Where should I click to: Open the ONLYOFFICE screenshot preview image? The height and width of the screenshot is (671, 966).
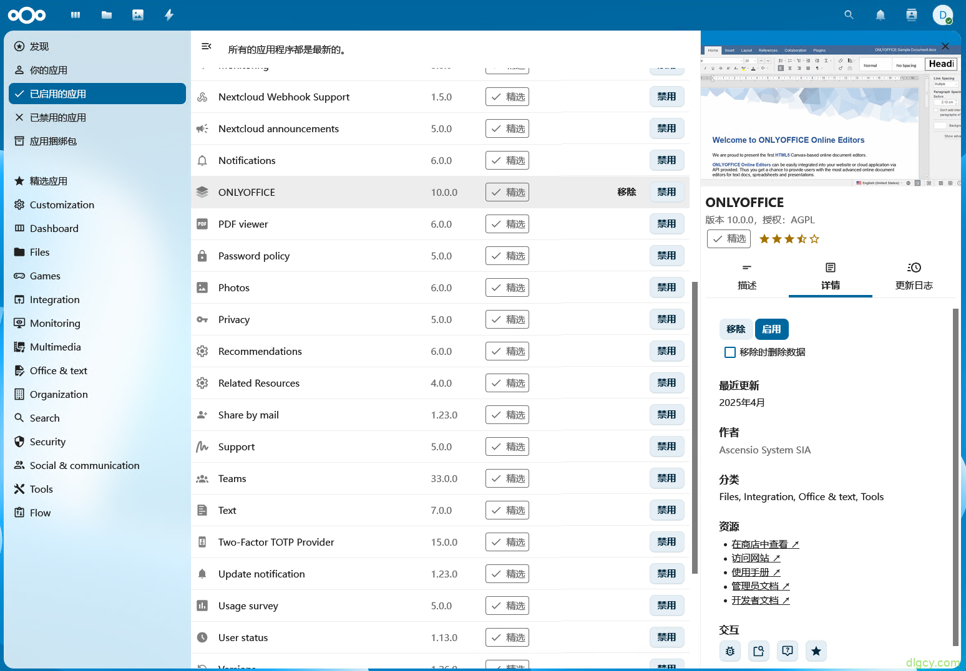(x=831, y=115)
